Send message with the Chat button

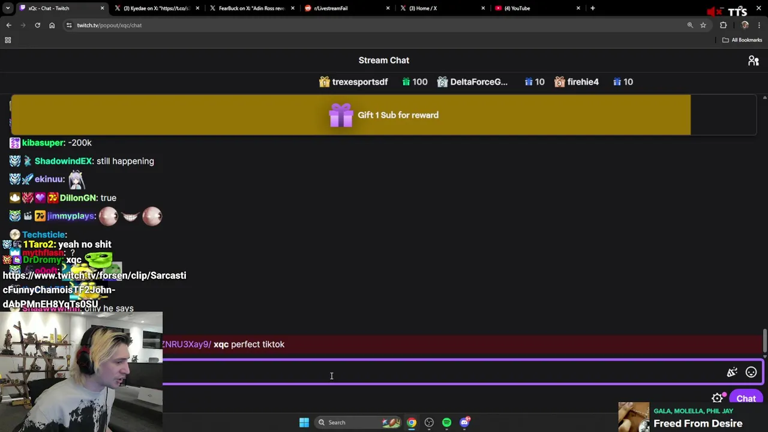[x=746, y=398]
